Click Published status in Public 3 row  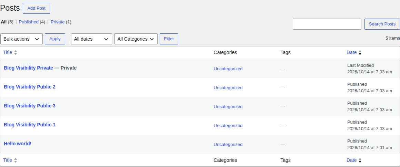coord(357,103)
